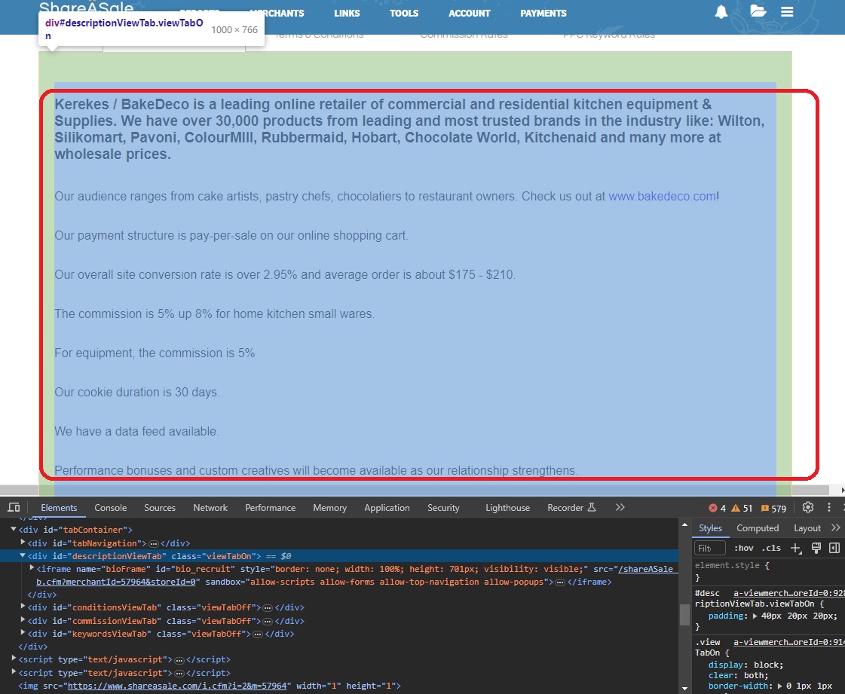Click the styles Filter input field
Image resolution: width=845 pixels, height=694 pixels.
click(709, 548)
